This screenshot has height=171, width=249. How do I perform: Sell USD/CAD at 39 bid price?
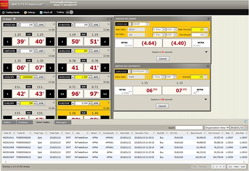pyautogui.click(x=20, y=42)
